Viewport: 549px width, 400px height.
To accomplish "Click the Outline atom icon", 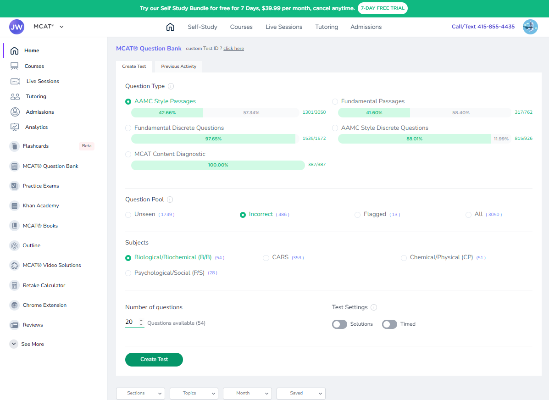I will coord(14,245).
